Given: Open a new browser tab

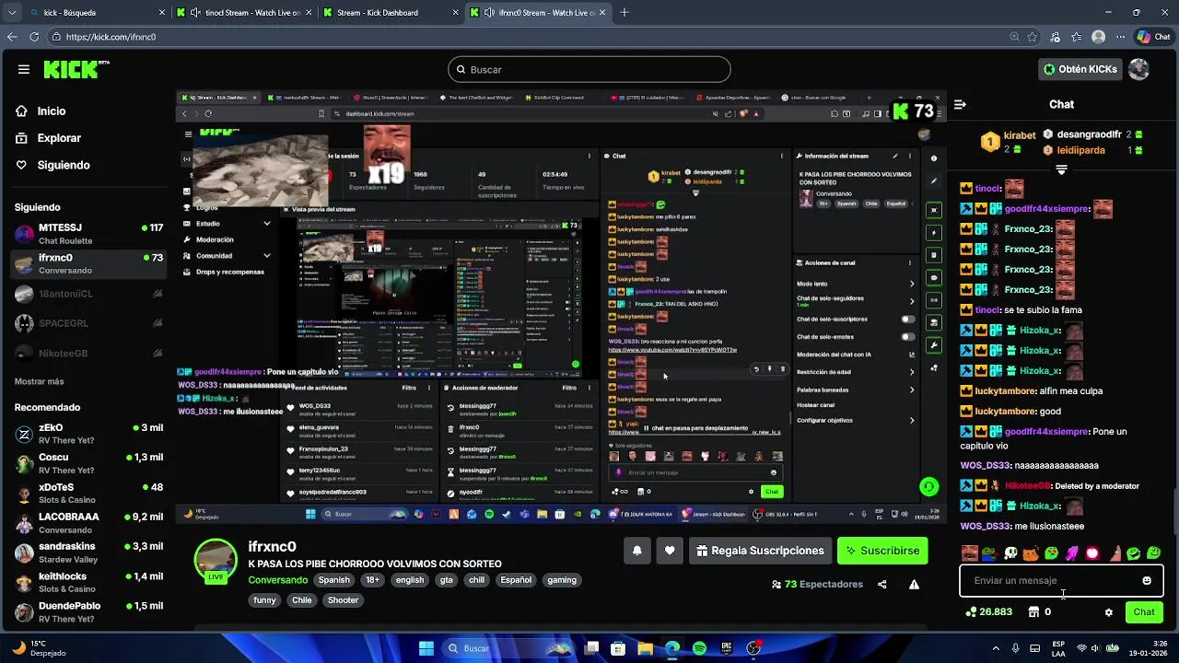Looking at the screenshot, I should point(625,13).
